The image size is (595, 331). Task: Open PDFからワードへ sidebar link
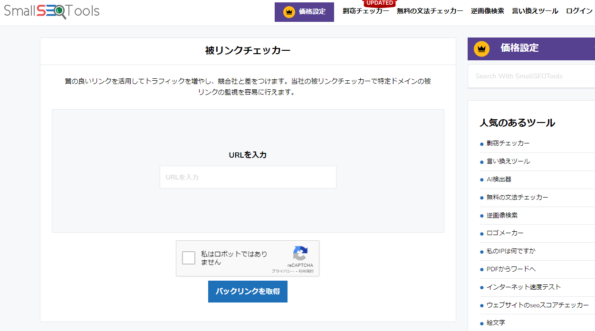click(x=510, y=269)
